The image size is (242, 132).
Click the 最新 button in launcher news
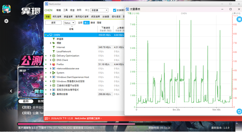click(x=26, y=101)
